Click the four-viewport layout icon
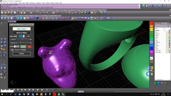This screenshot has width=171, height=96. (53, 13)
